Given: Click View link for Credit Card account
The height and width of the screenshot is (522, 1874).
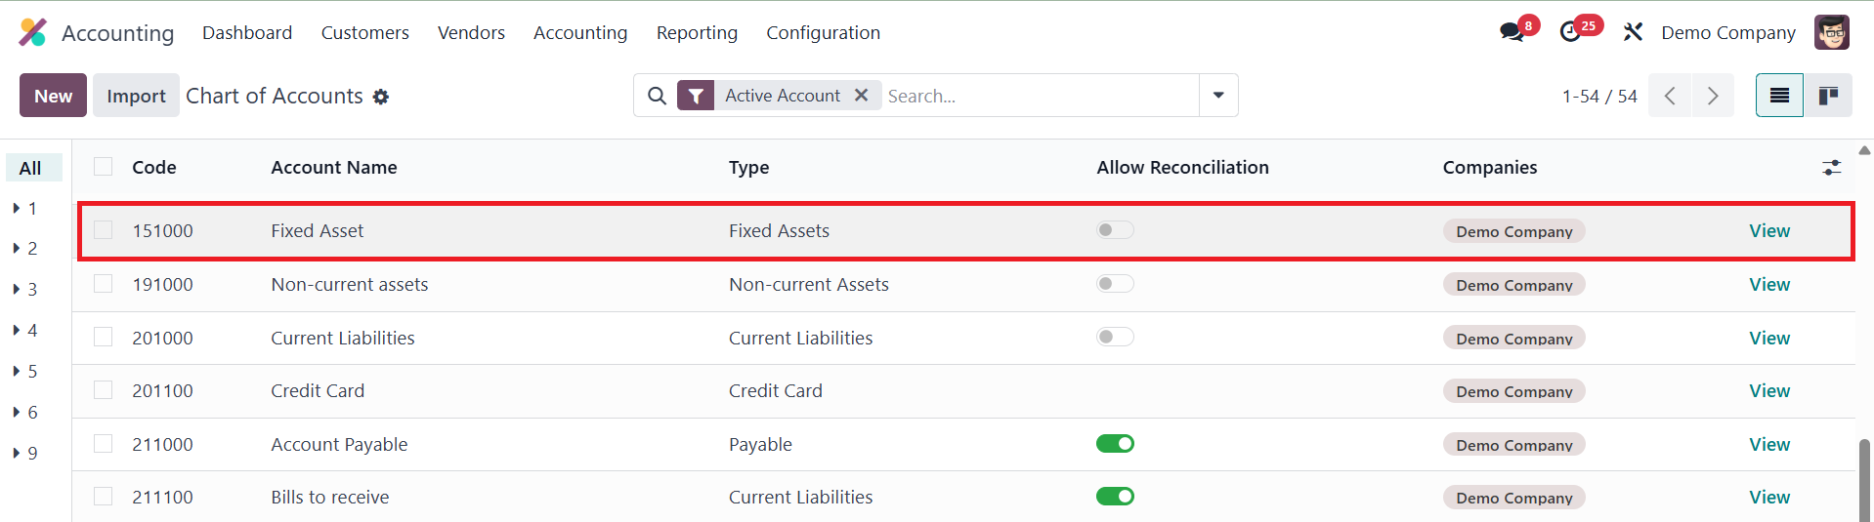Looking at the screenshot, I should 1768,391.
